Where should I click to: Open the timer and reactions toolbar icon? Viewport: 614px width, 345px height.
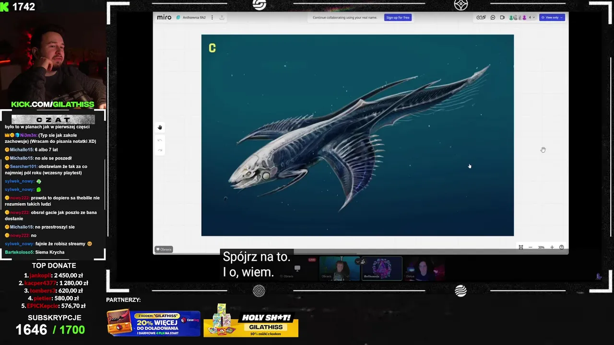coord(481,17)
